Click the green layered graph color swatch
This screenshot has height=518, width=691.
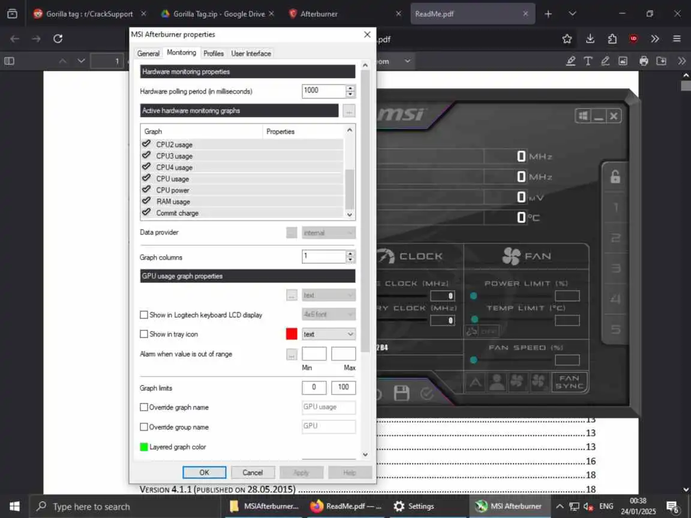point(144,447)
